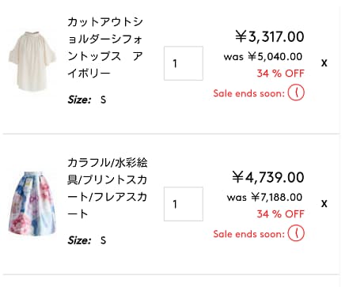Click the was ¥7,188.00 original price
The image size is (349, 287).
click(264, 197)
